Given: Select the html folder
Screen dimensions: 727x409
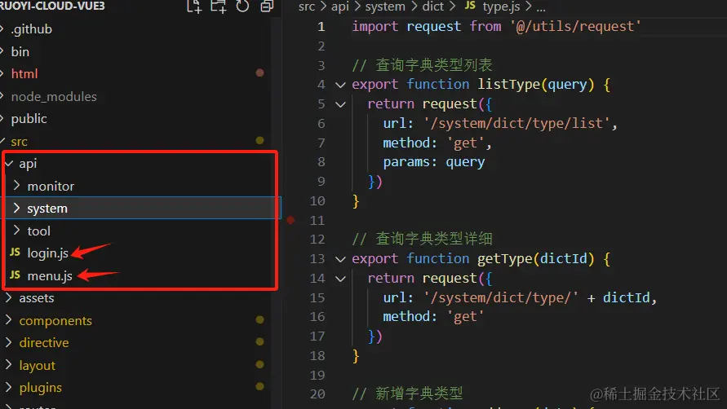Looking at the screenshot, I should point(24,73).
